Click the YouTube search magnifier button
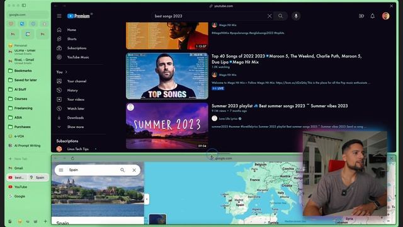 [280, 16]
